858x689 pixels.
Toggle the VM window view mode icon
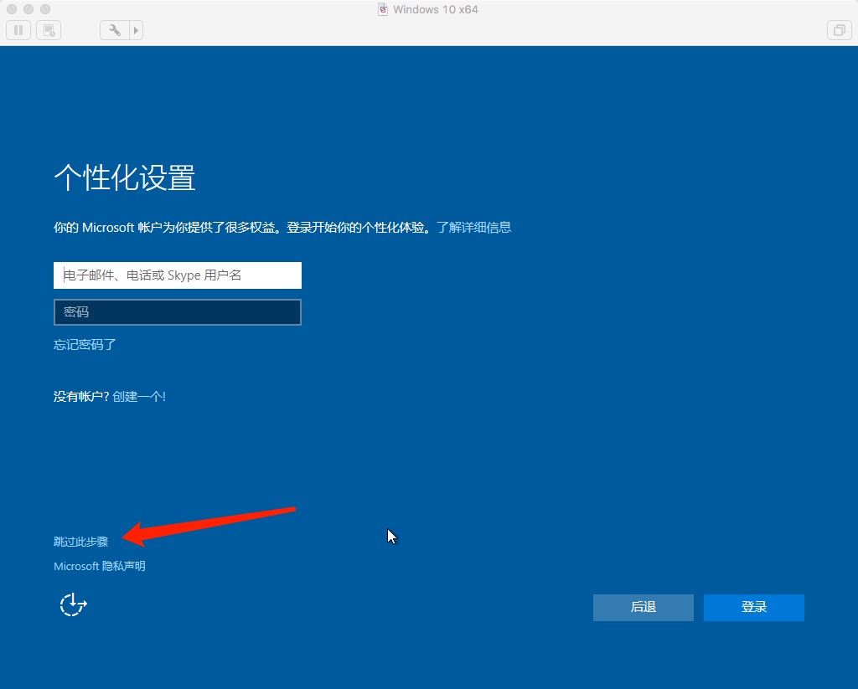pyautogui.click(x=839, y=30)
